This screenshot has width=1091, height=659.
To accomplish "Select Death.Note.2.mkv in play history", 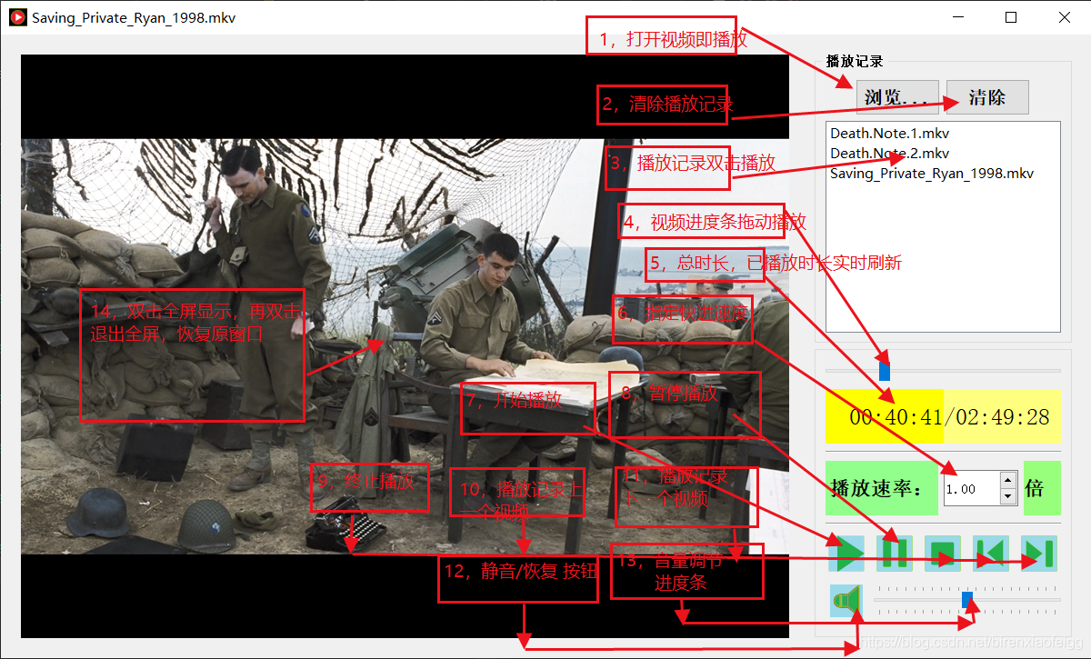I will pos(889,154).
